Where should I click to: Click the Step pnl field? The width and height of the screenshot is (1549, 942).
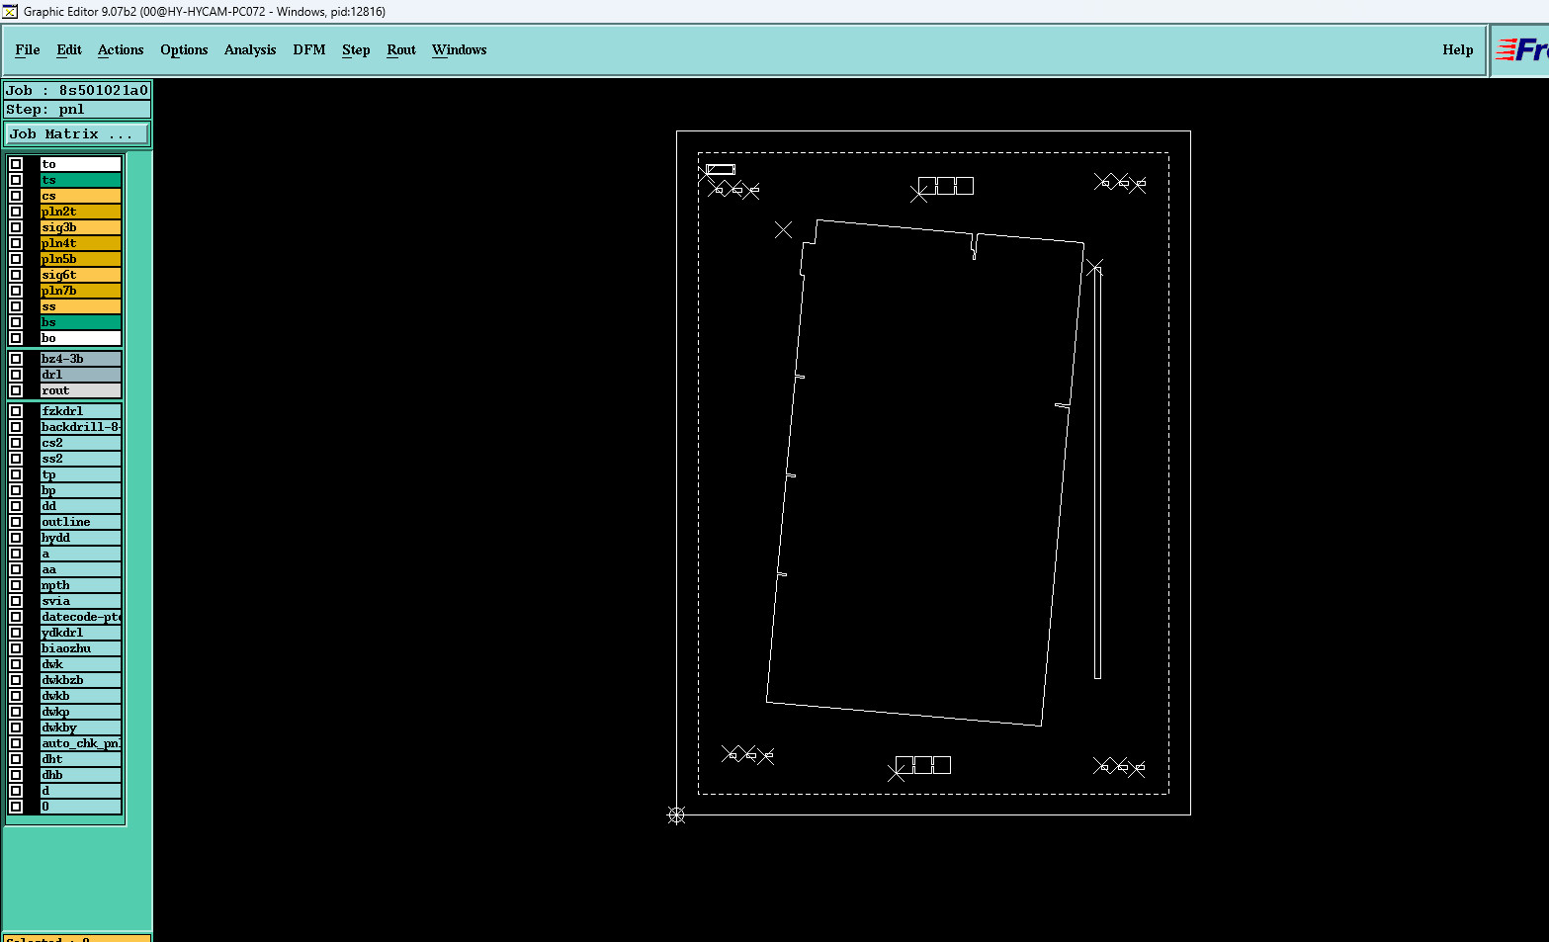pyautogui.click(x=77, y=109)
